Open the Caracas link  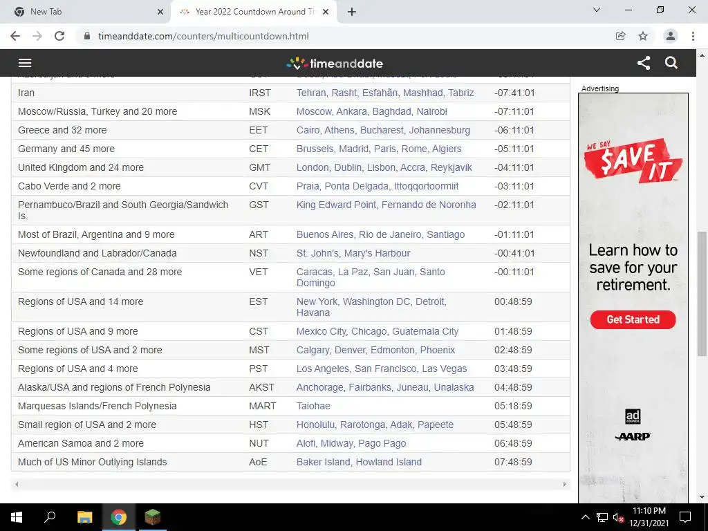[315, 272]
